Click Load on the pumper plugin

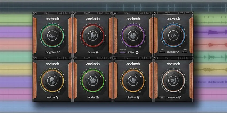click(x=182, y=13)
